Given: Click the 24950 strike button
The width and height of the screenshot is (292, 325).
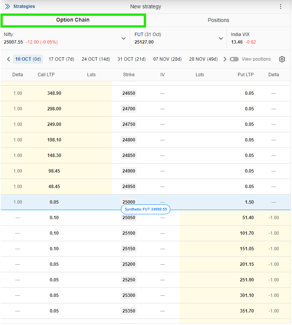Looking at the screenshot, I should (129, 187).
